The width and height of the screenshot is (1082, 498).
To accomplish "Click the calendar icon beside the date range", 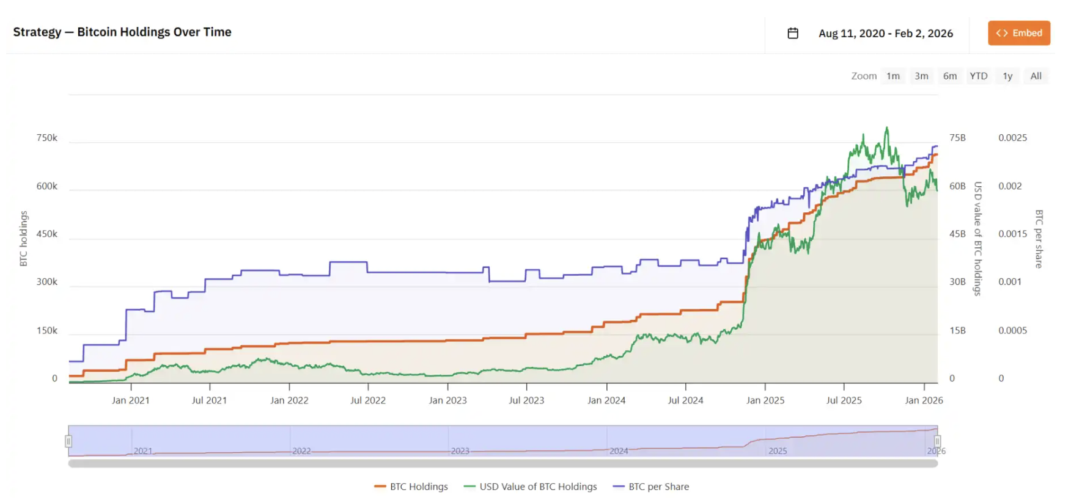I will click(x=792, y=33).
